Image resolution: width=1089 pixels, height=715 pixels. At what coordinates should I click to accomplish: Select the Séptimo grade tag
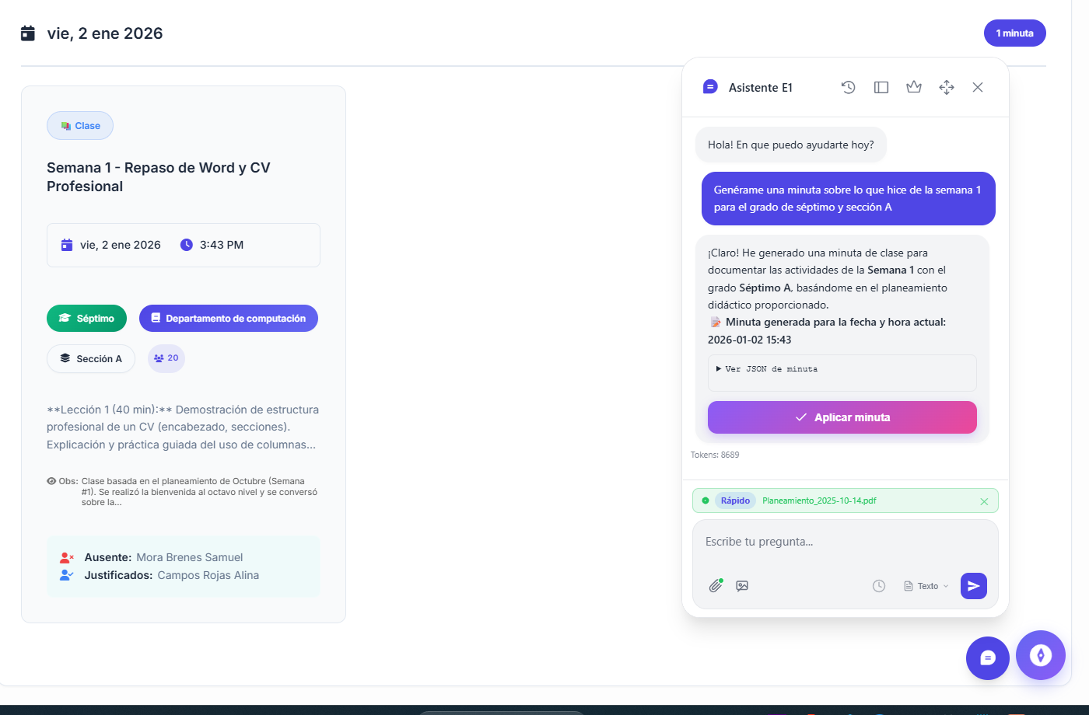point(86,319)
